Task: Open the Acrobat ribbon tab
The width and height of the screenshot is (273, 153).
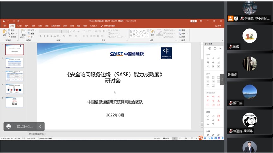Action: 93,26
